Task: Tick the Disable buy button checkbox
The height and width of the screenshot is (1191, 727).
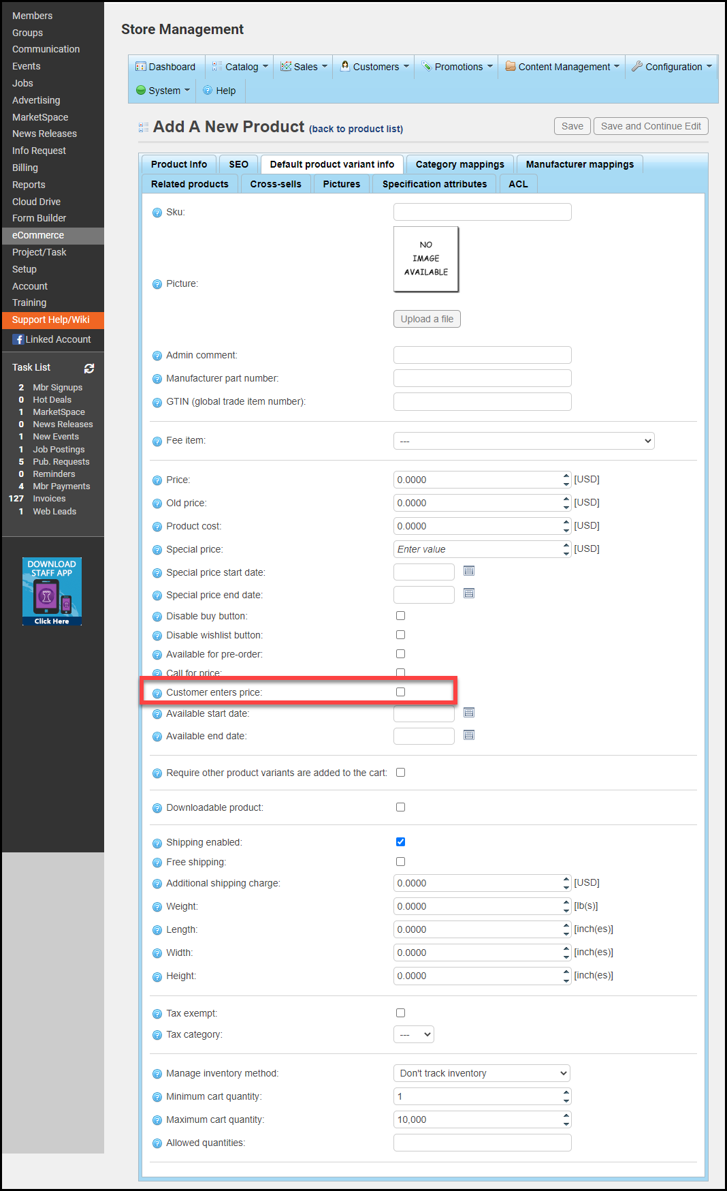Action: click(x=400, y=616)
